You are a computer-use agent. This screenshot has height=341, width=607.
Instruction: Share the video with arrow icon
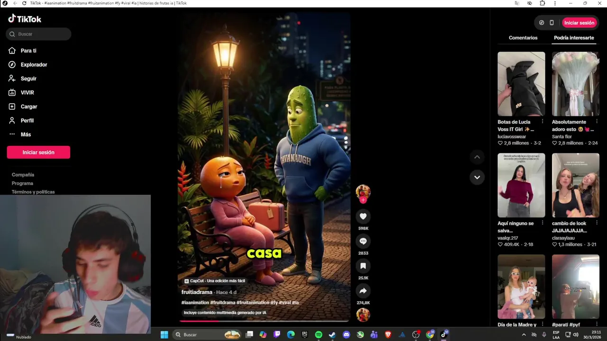click(x=363, y=291)
